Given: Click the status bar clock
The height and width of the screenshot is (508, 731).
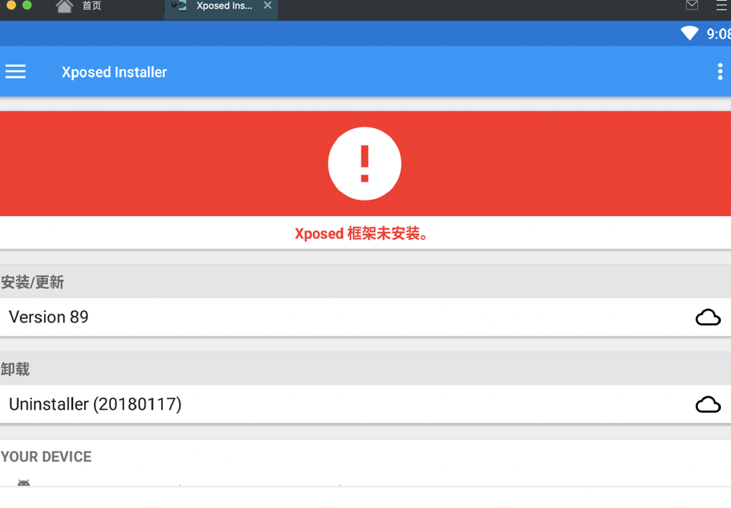Looking at the screenshot, I should click(718, 34).
